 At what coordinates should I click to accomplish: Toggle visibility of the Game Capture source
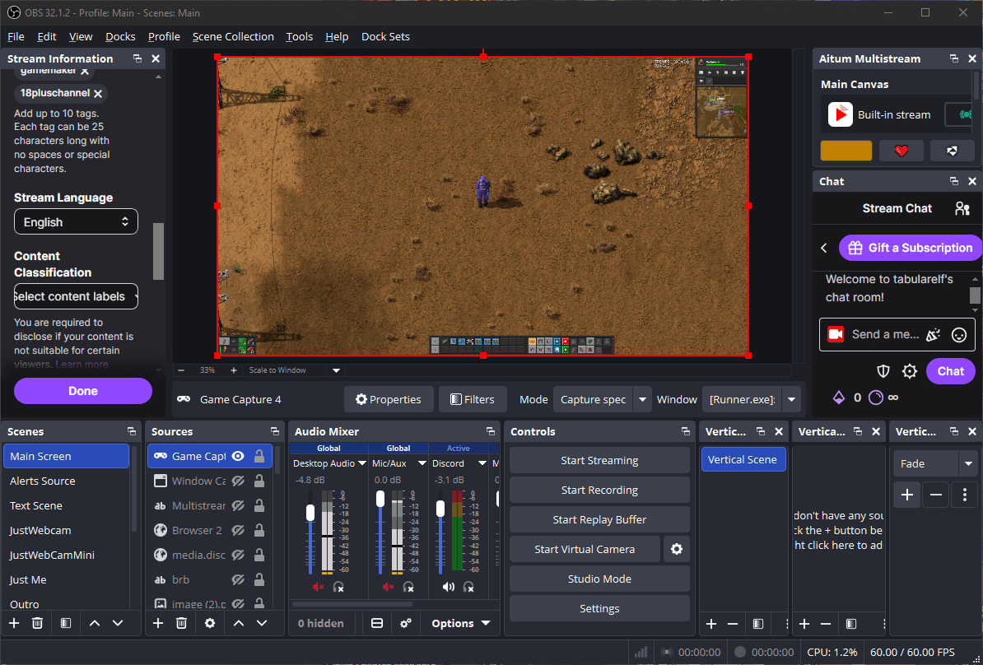[x=238, y=456]
